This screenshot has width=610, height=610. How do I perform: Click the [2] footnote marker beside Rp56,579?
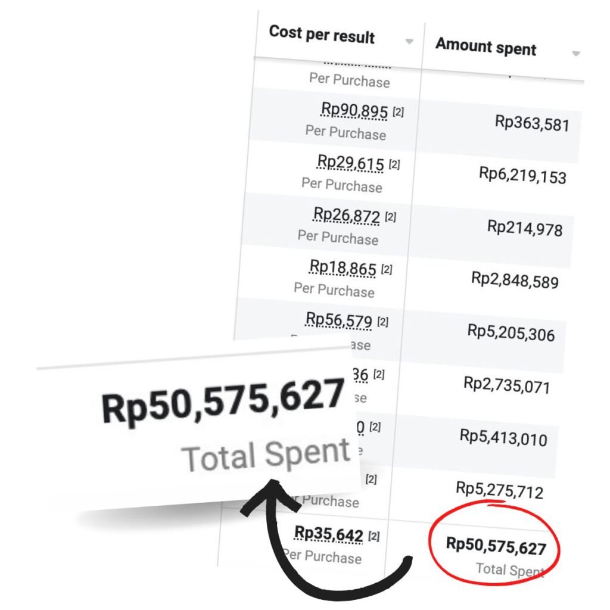pos(382,322)
